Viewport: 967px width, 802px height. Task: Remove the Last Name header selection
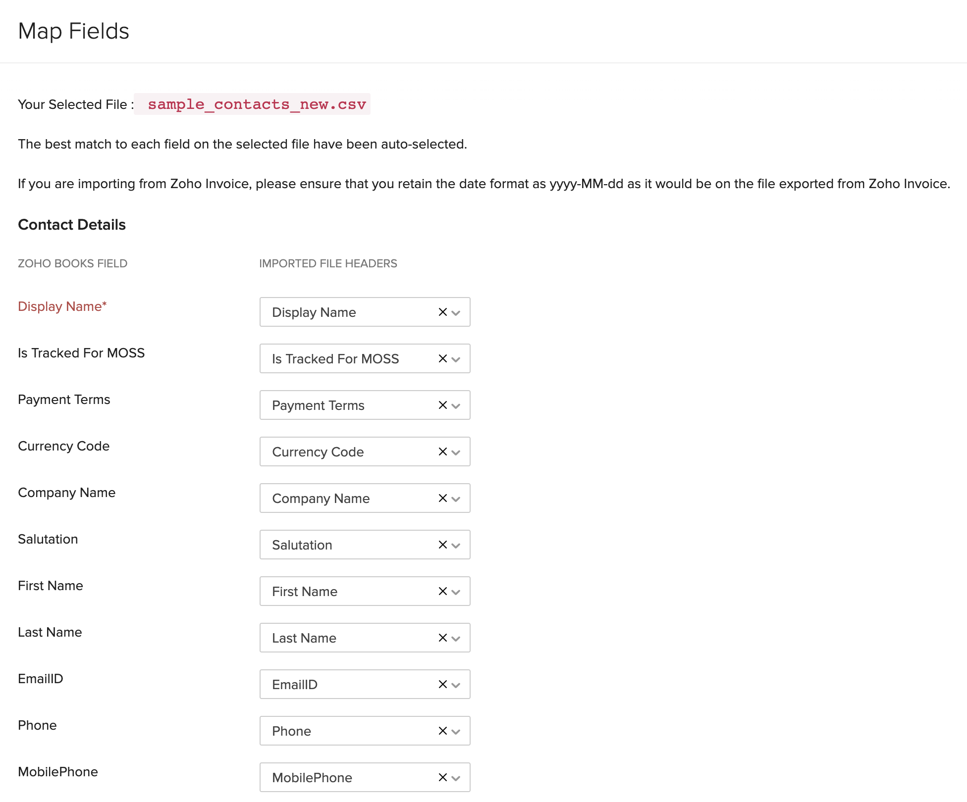442,638
